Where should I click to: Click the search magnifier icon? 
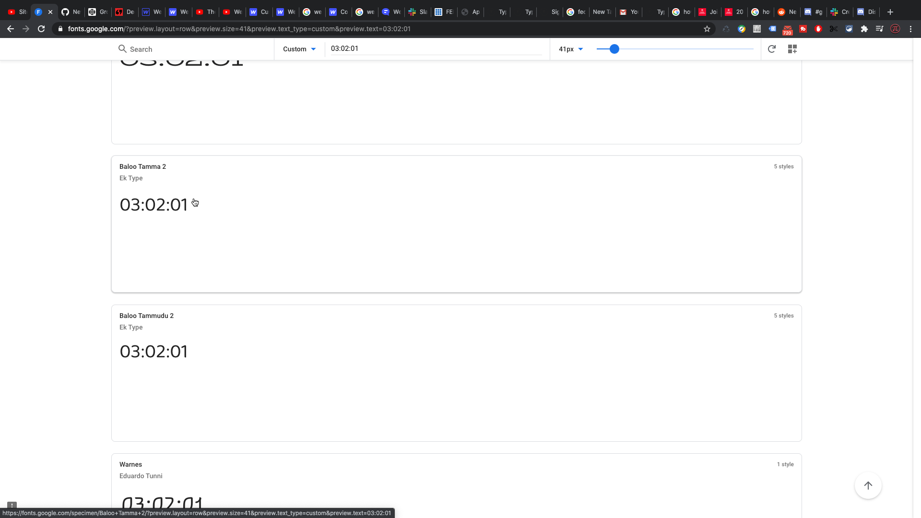pos(122,49)
